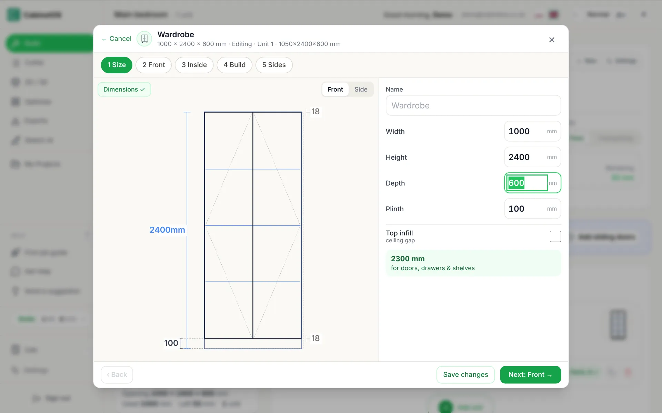662x413 pixels.
Task: Click Save changes
Action: [x=465, y=375]
